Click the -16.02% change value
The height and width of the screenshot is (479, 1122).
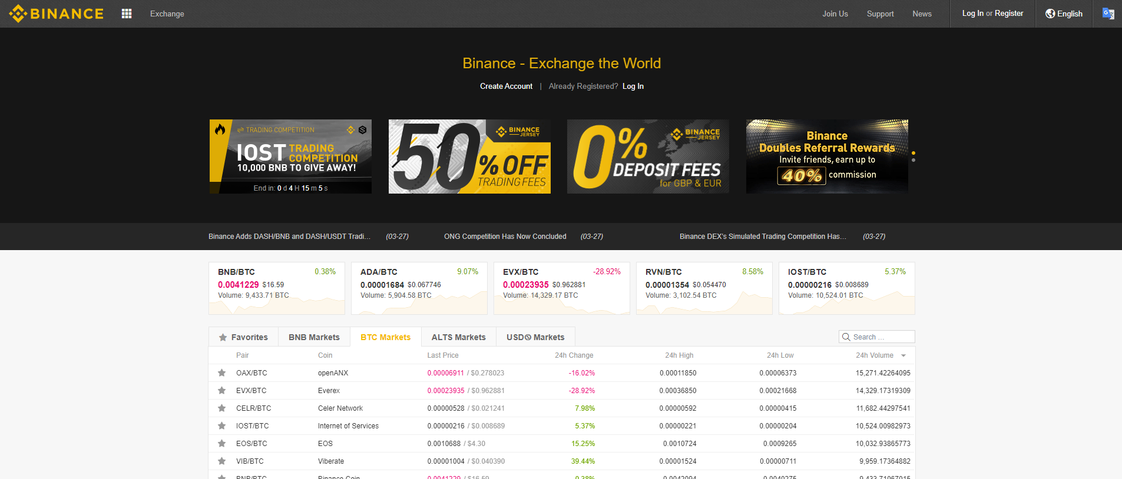pyautogui.click(x=582, y=373)
